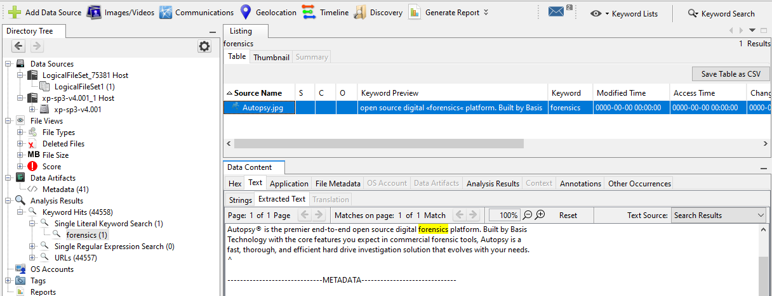
Task: Open directory tree settings gear
Action: tap(204, 46)
